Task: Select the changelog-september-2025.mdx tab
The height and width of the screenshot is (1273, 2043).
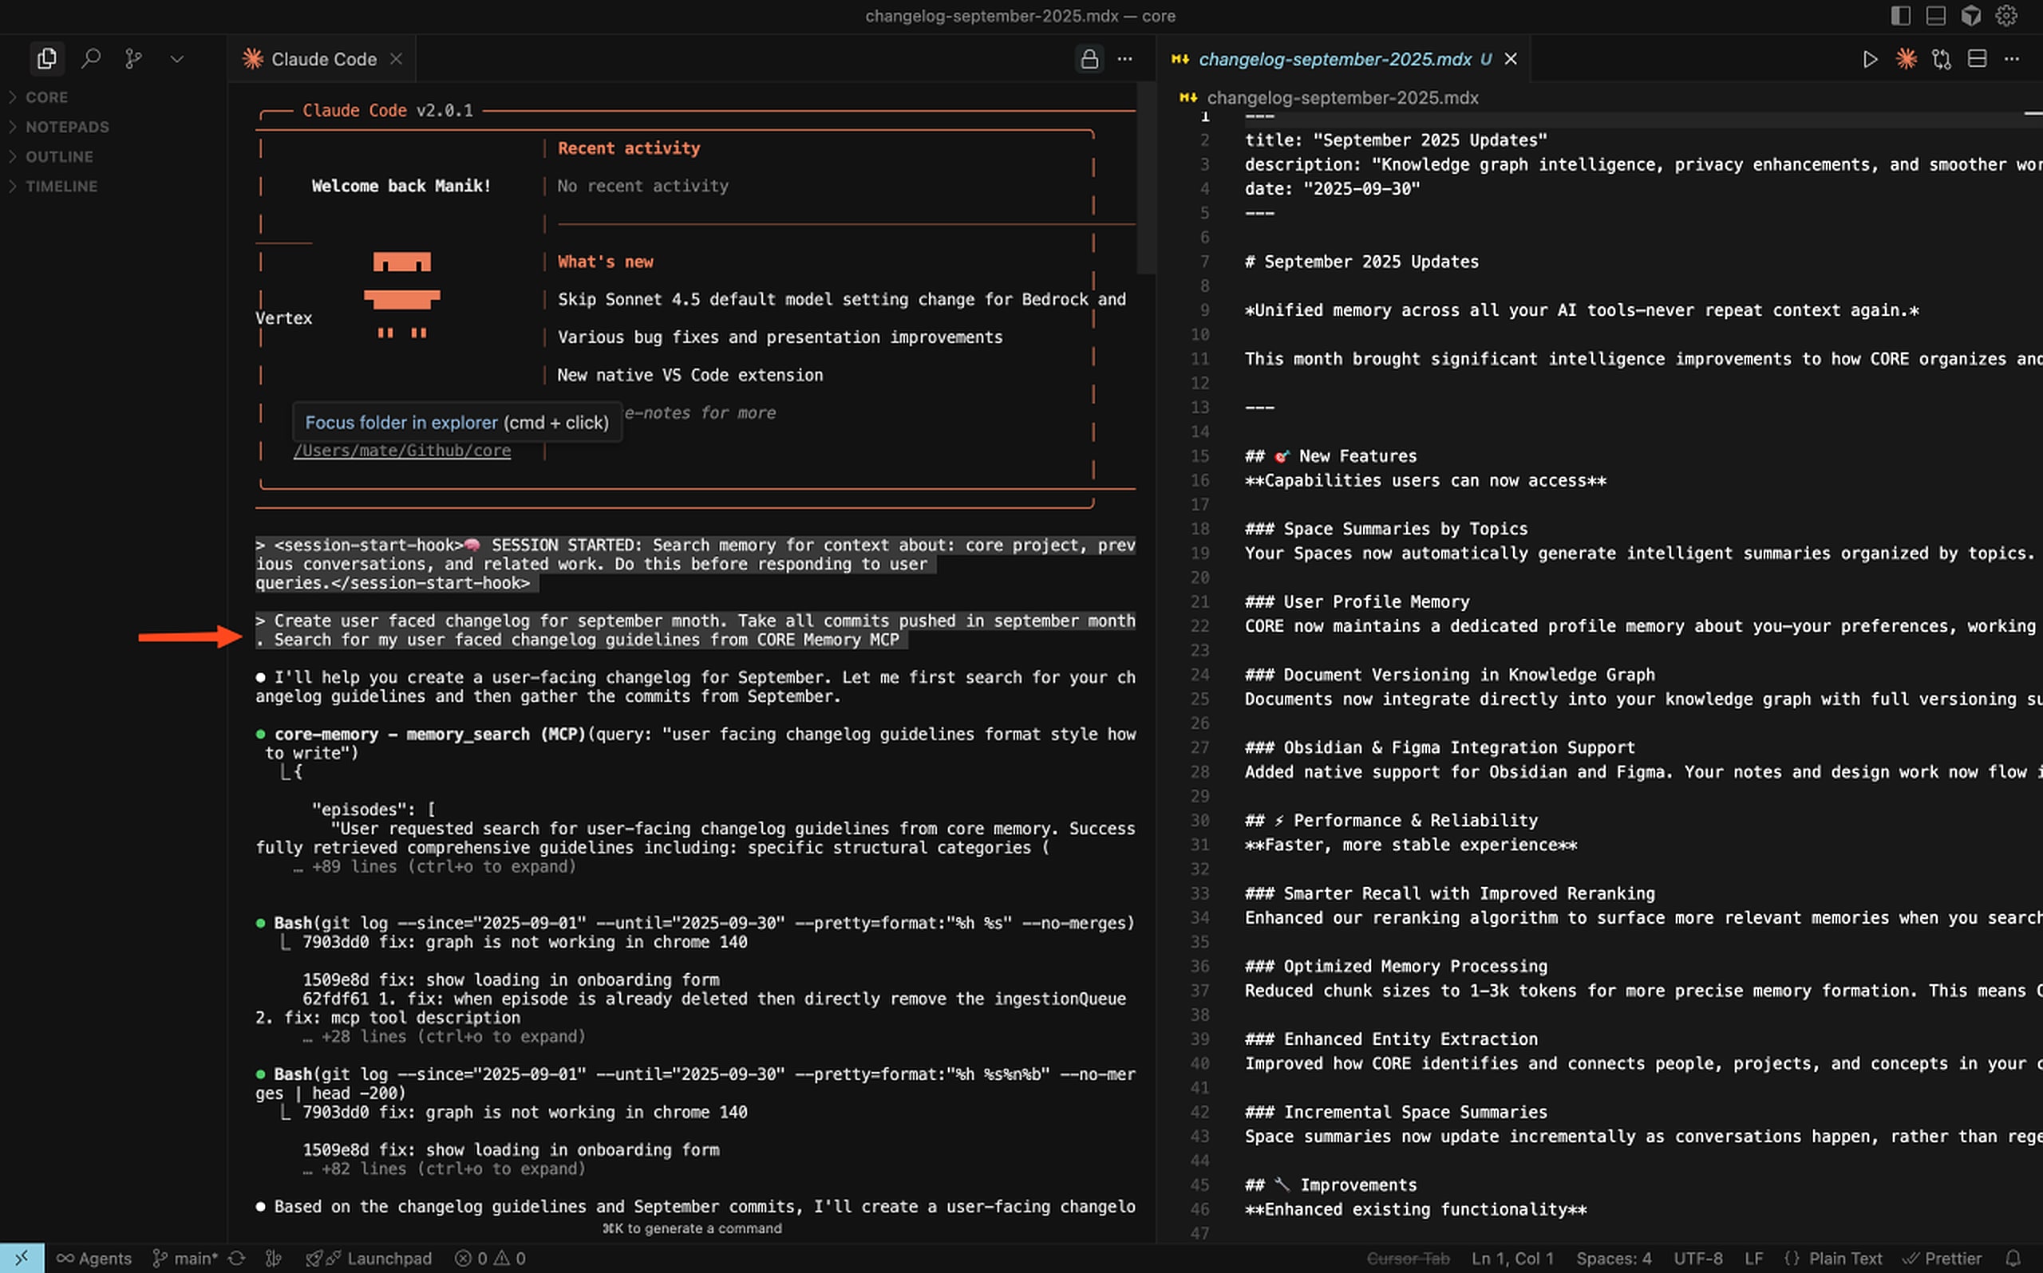Action: pyautogui.click(x=1334, y=59)
